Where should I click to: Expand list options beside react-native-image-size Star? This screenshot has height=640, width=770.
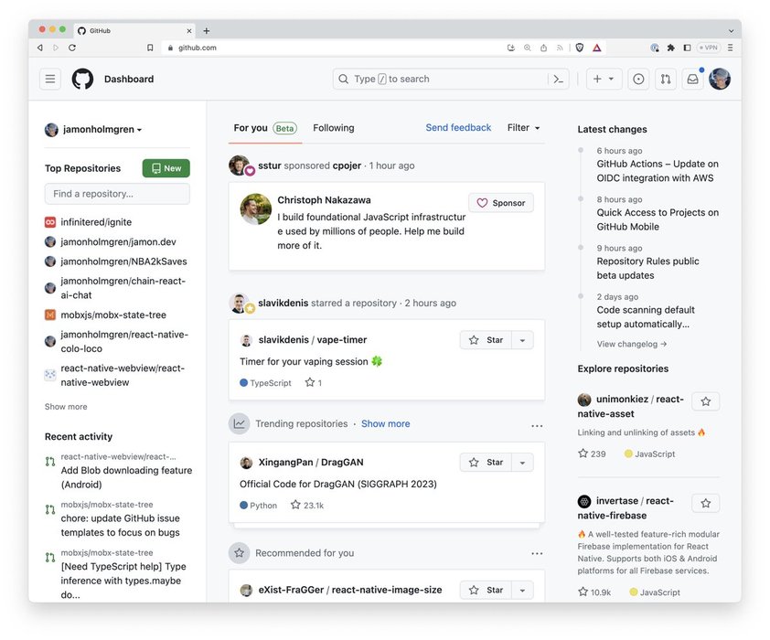pos(522,590)
